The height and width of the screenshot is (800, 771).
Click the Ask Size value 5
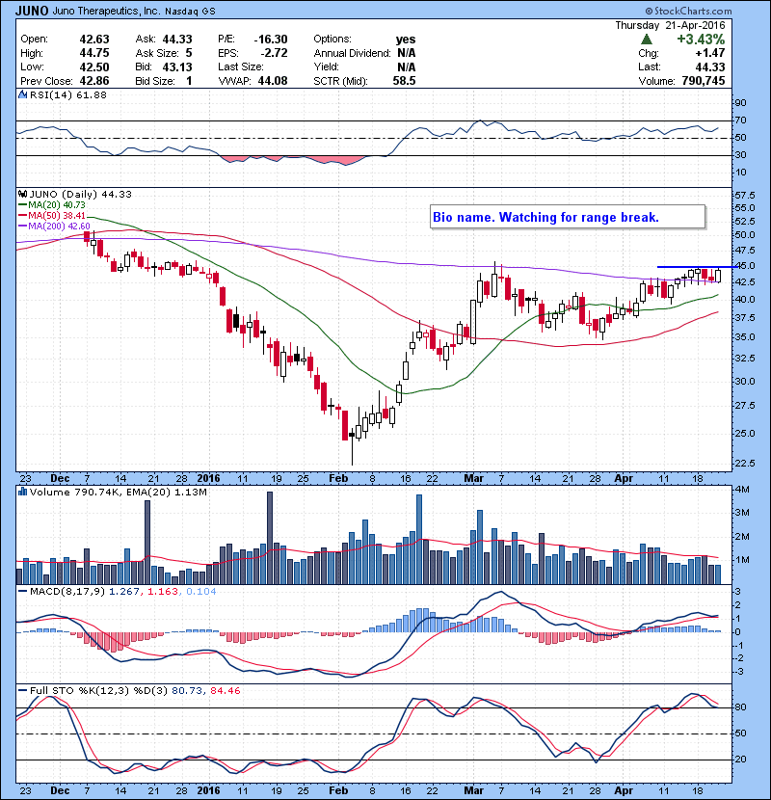(x=189, y=53)
